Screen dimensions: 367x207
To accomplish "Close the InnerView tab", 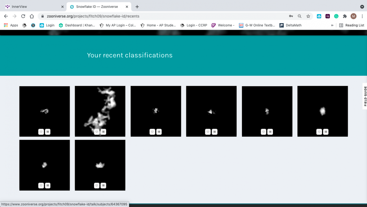I will click(62, 7).
